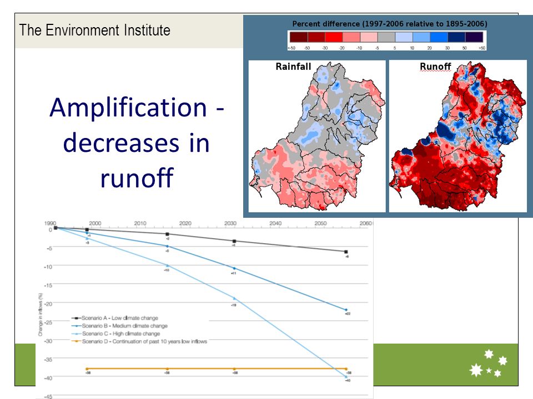
Task: Click the '-45' y-axis label
Action: [x=48, y=396]
